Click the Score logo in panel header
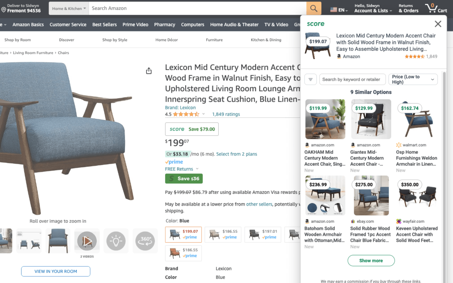Screen dimensions: 453x283 (x=316, y=24)
